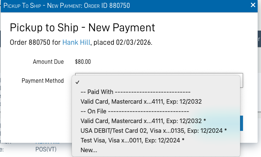Select the checkmarked blank option
This screenshot has width=261, height=157.
click(78, 82)
